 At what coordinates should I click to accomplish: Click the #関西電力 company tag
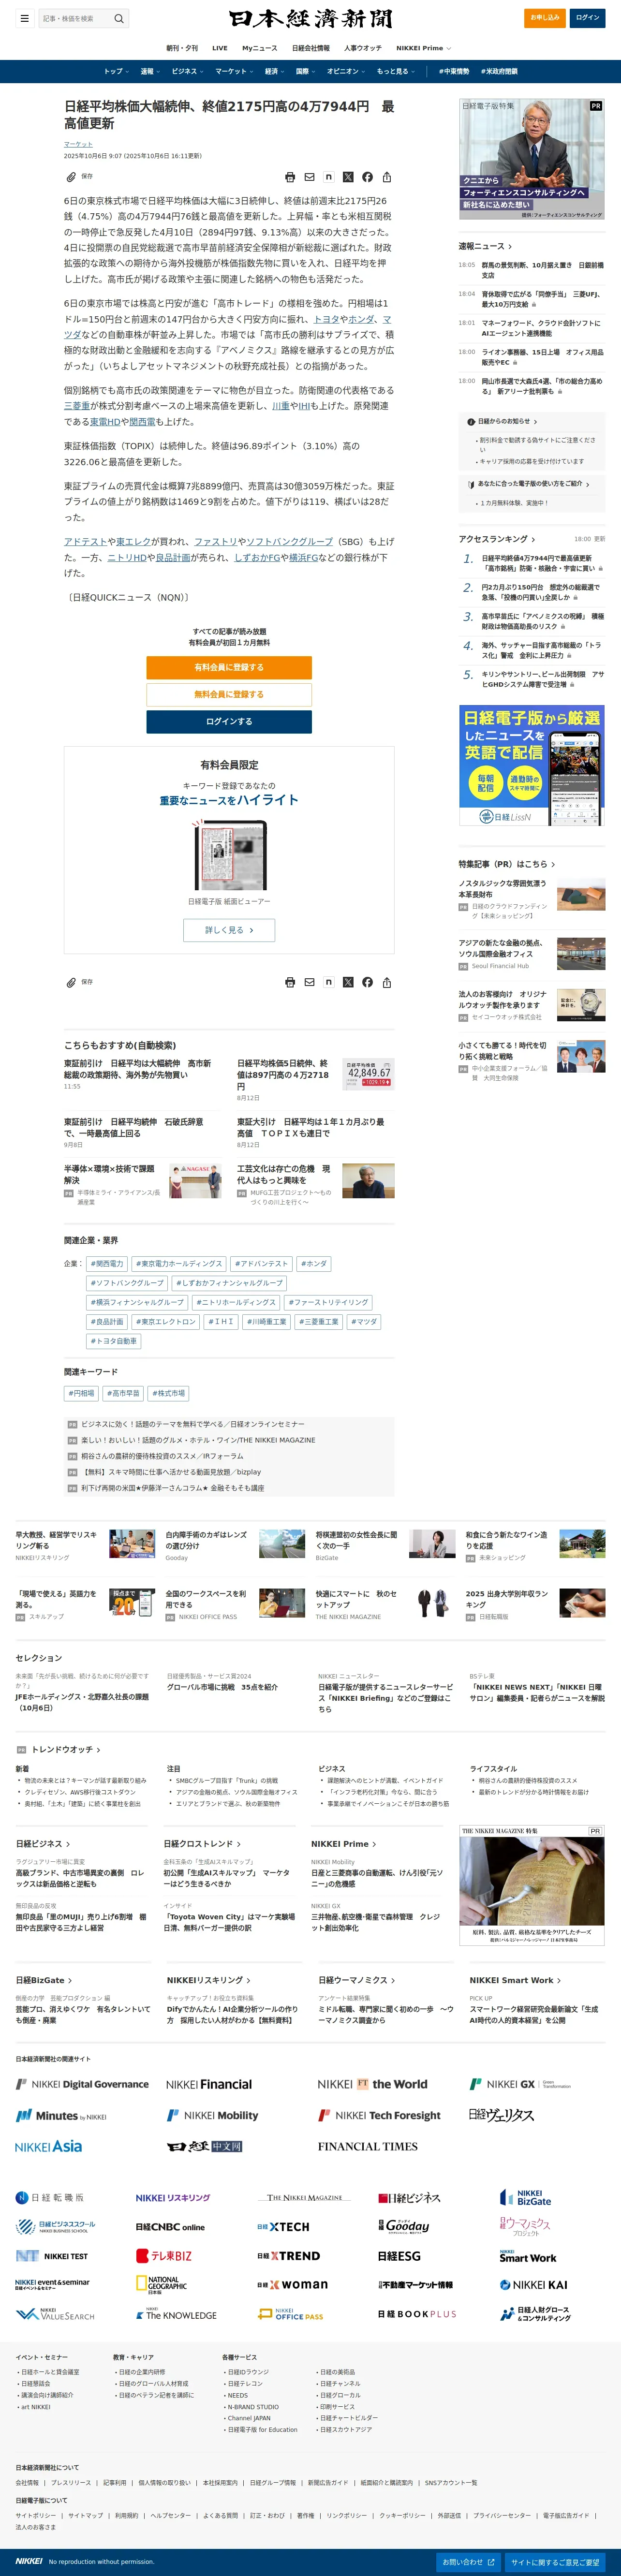(106, 1264)
